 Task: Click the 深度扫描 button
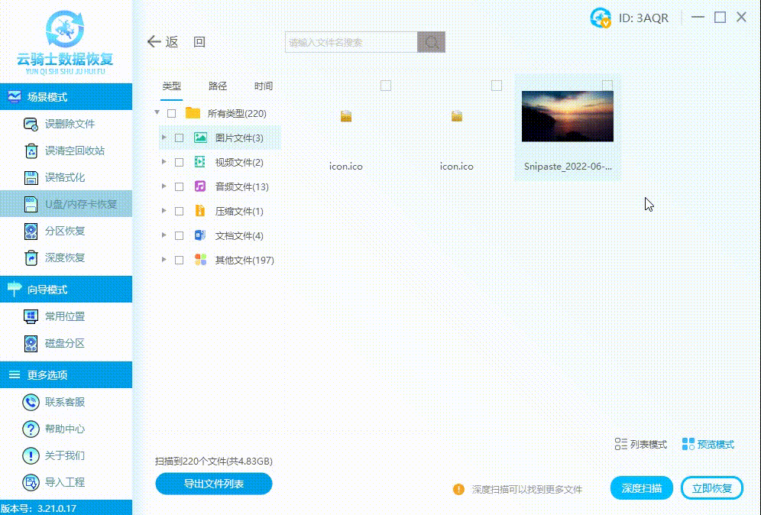pos(642,488)
